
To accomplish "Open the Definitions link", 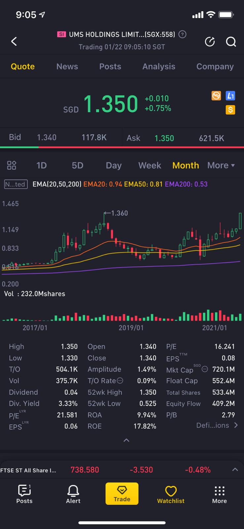I will coord(217,426).
